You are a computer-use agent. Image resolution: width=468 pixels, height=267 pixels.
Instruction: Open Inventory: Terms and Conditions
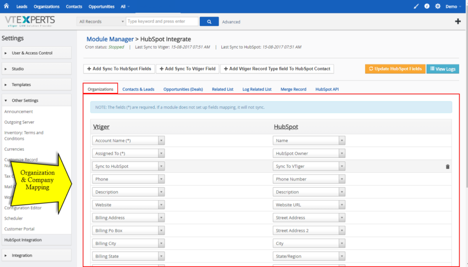(24, 135)
